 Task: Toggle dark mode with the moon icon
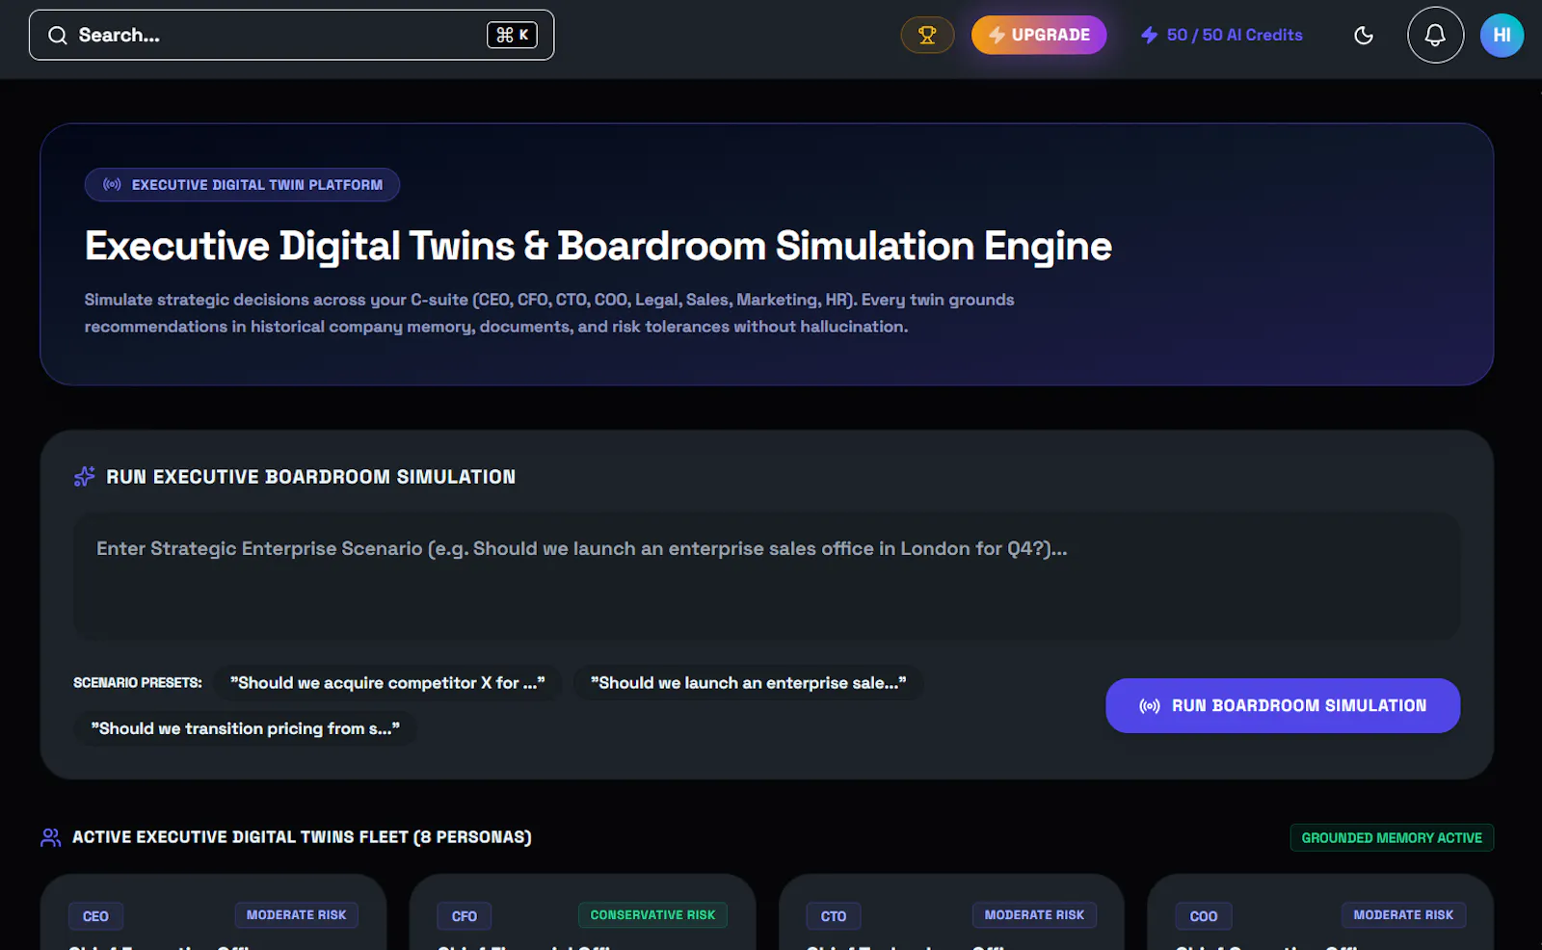coord(1364,36)
